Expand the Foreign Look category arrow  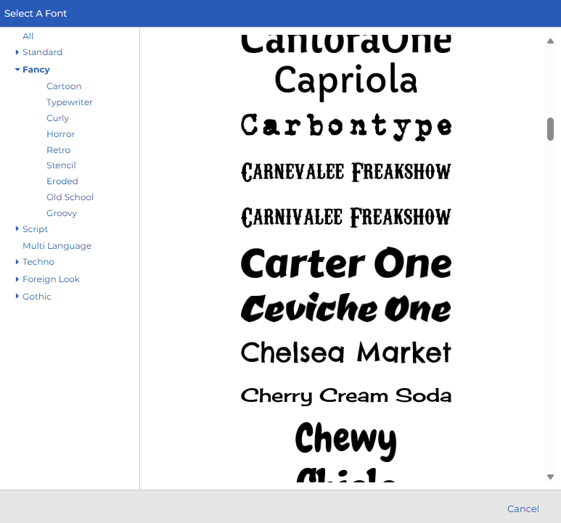[17, 279]
